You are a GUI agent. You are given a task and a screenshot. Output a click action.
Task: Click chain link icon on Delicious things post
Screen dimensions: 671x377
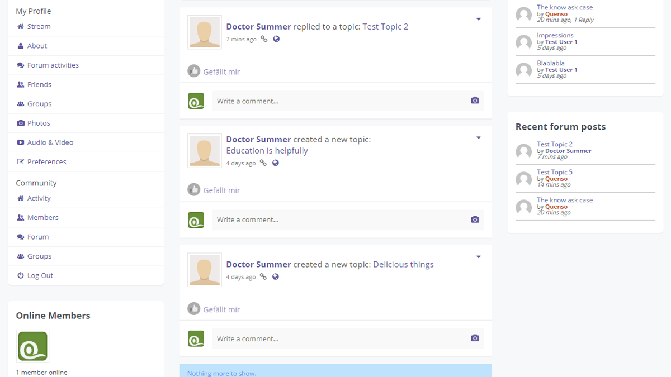pyautogui.click(x=263, y=276)
